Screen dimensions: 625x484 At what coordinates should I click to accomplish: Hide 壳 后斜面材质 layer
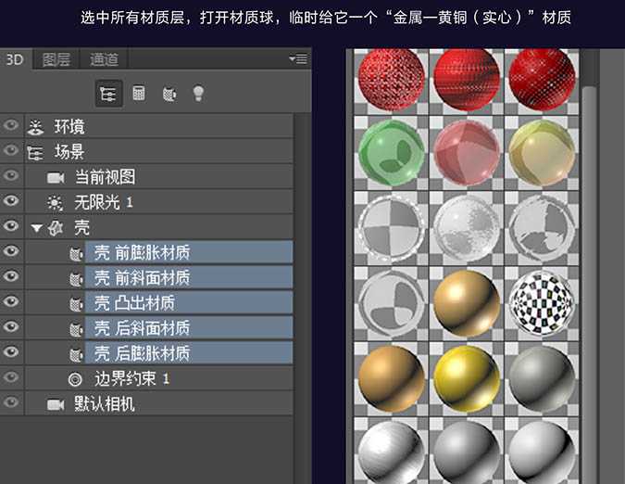point(11,326)
